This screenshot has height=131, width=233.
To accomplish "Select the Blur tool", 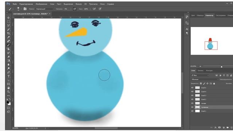I will point(8,64).
